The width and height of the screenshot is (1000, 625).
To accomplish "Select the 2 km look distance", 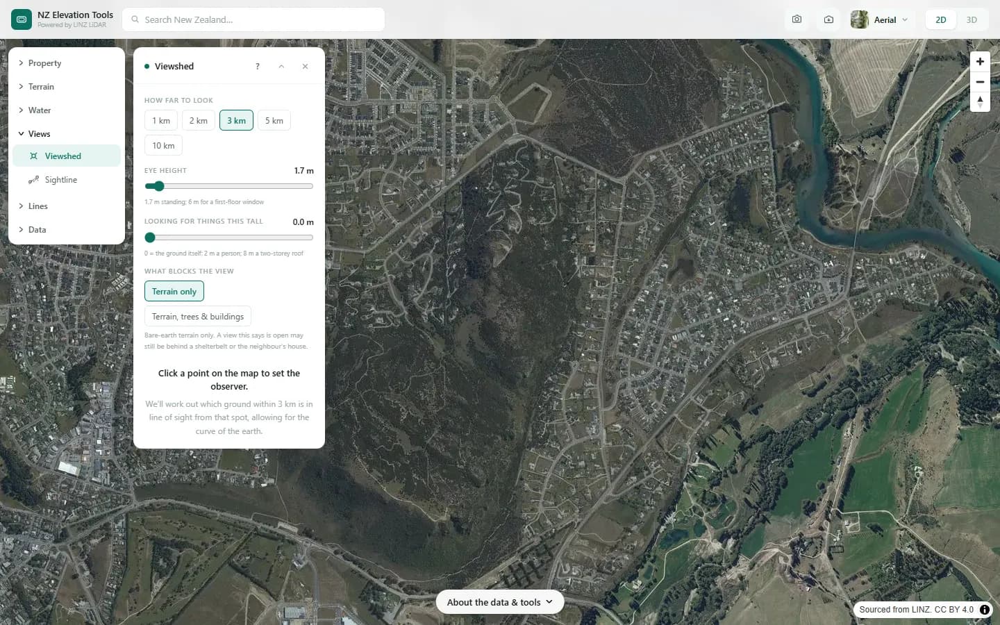I will pos(199,121).
